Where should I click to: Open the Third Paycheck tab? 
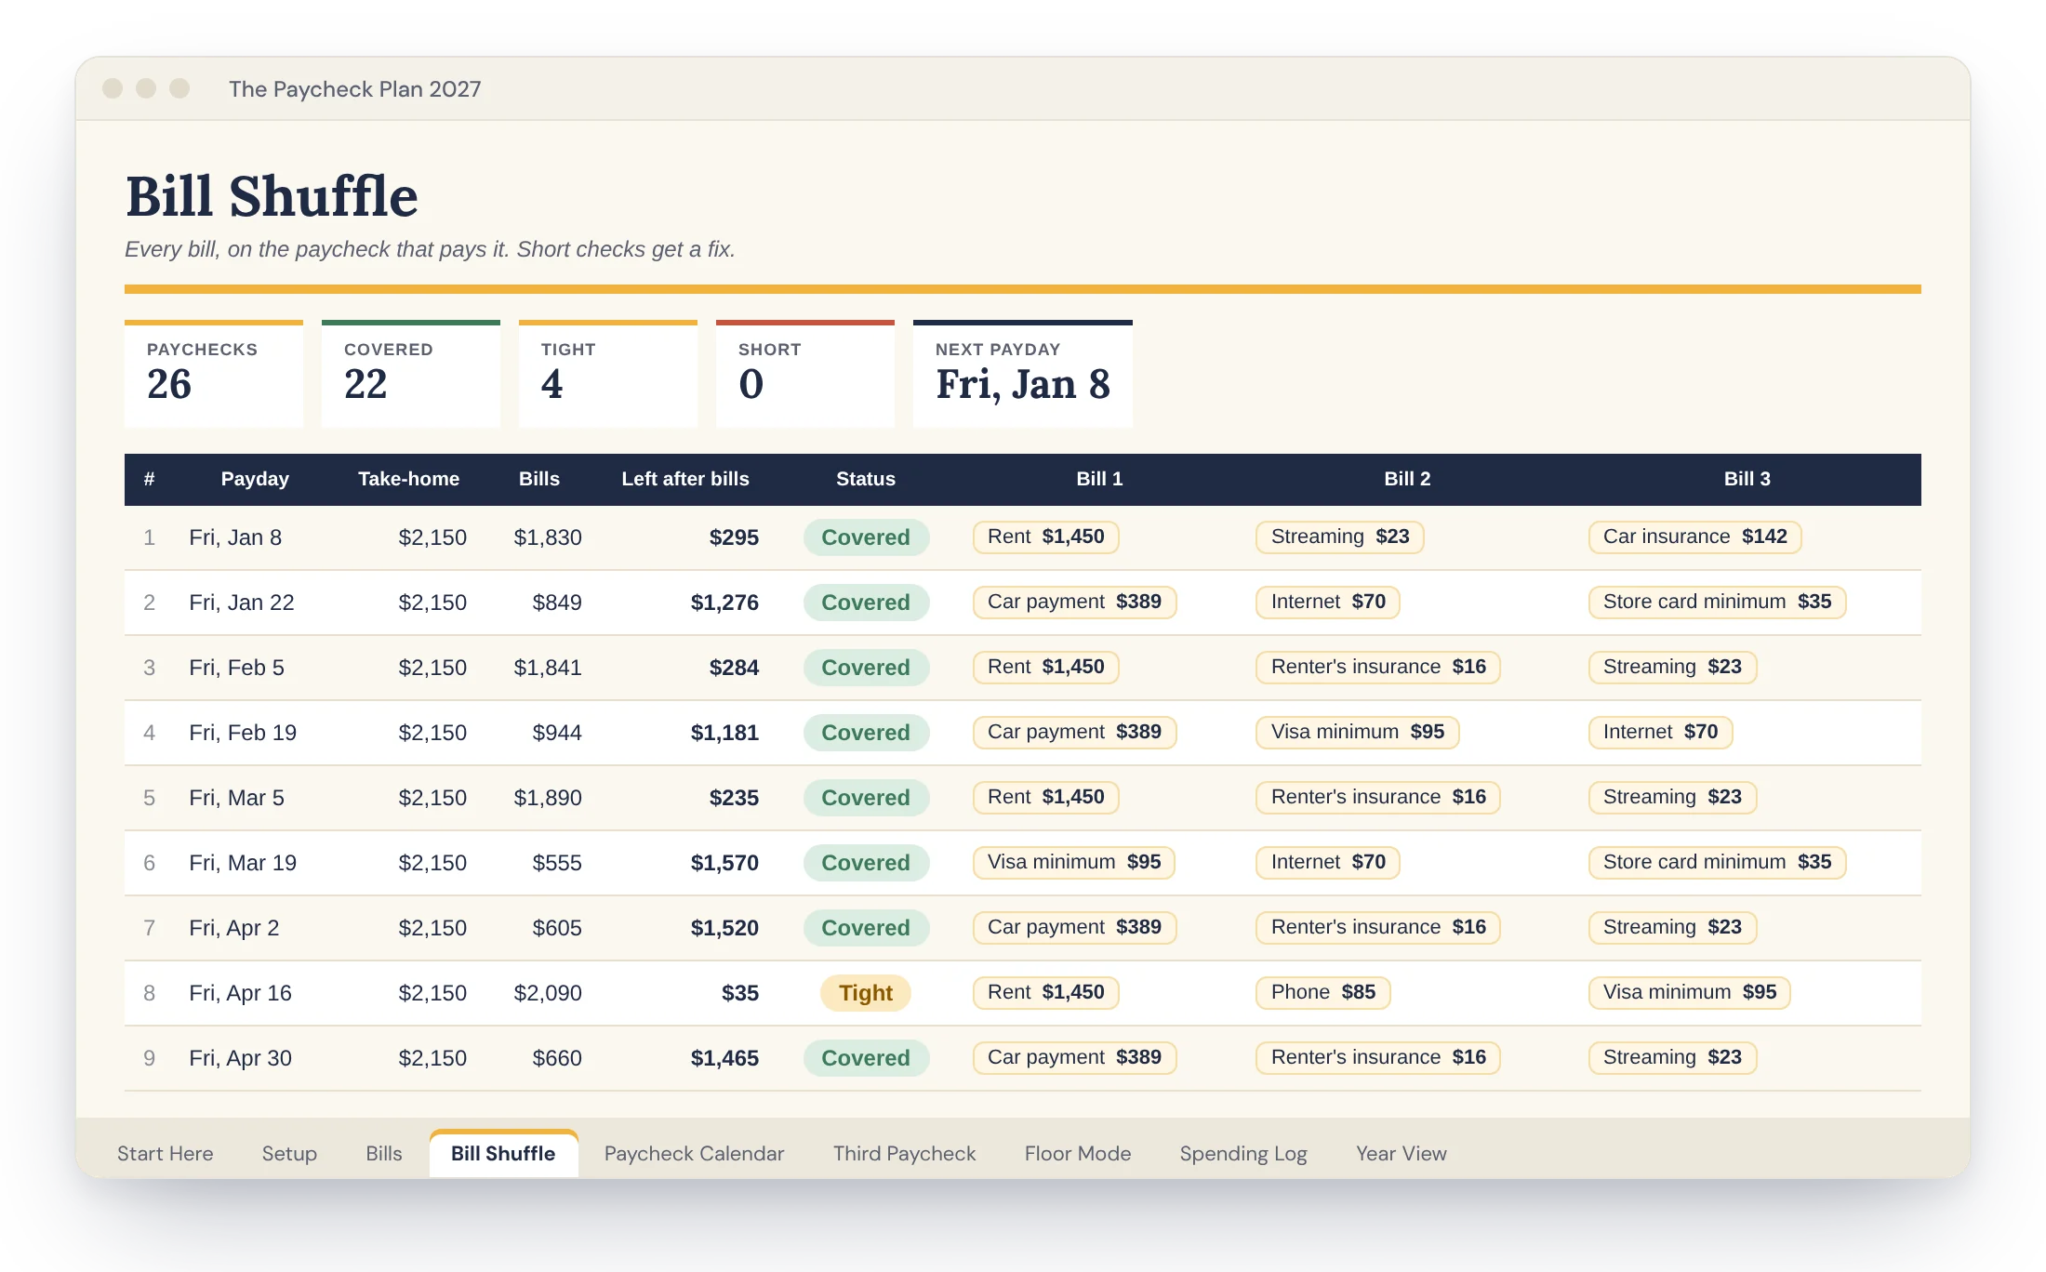pos(904,1153)
